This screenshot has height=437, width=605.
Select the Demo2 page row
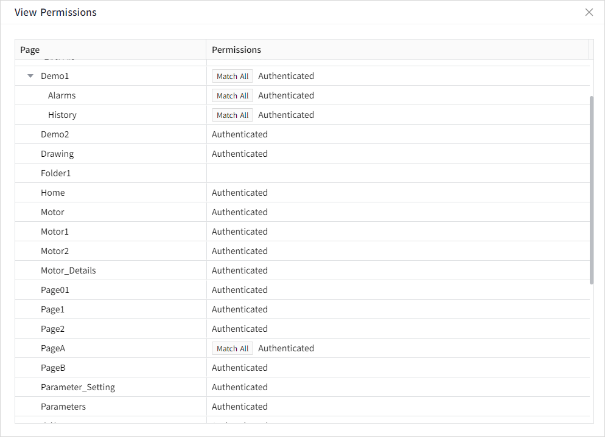pos(55,134)
